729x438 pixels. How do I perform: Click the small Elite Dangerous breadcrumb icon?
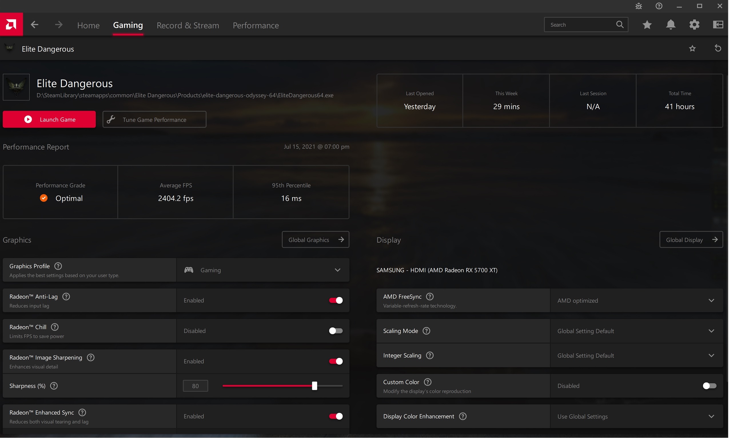pyautogui.click(x=10, y=48)
